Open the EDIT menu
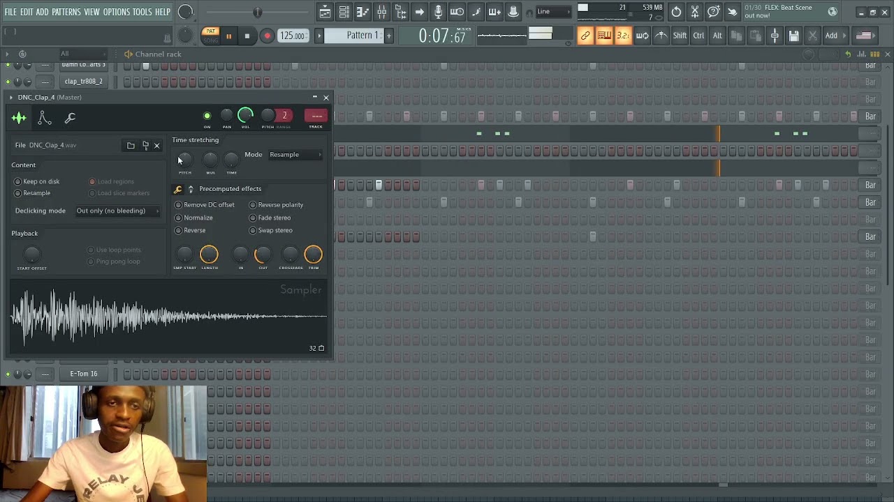 (27, 12)
